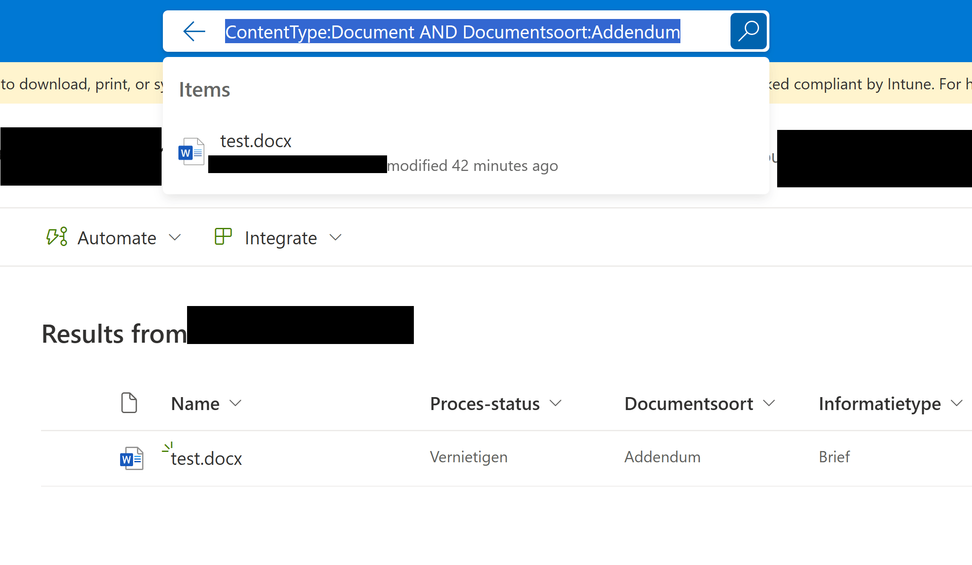Open the Integrate menu

(281, 238)
